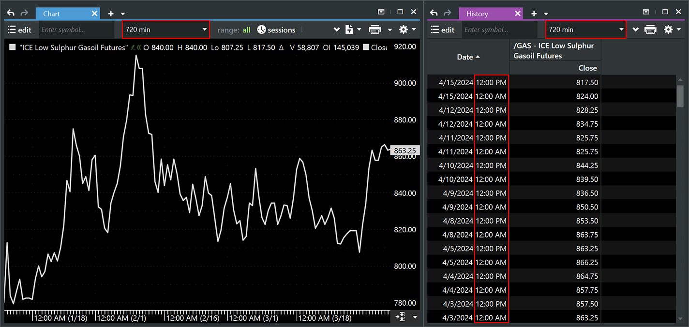Click the redo arrow in the Chart window

click(x=24, y=13)
